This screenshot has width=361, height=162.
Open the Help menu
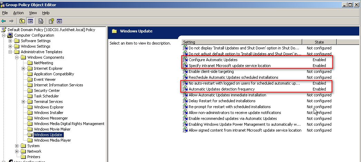pos(46,13)
